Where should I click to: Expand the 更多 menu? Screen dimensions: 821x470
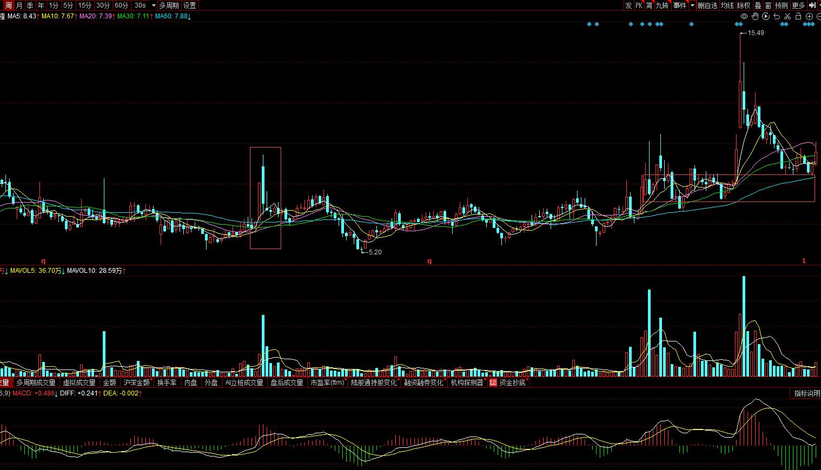pos(798,5)
